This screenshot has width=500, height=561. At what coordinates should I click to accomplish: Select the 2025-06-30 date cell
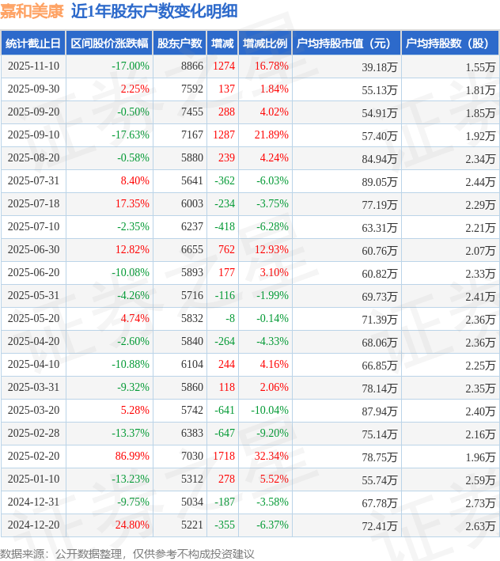pyautogui.click(x=33, y=250)
